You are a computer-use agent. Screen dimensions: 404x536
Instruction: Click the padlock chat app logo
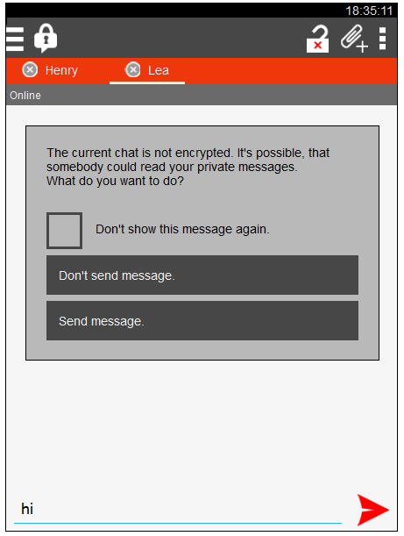pos(46,38)
